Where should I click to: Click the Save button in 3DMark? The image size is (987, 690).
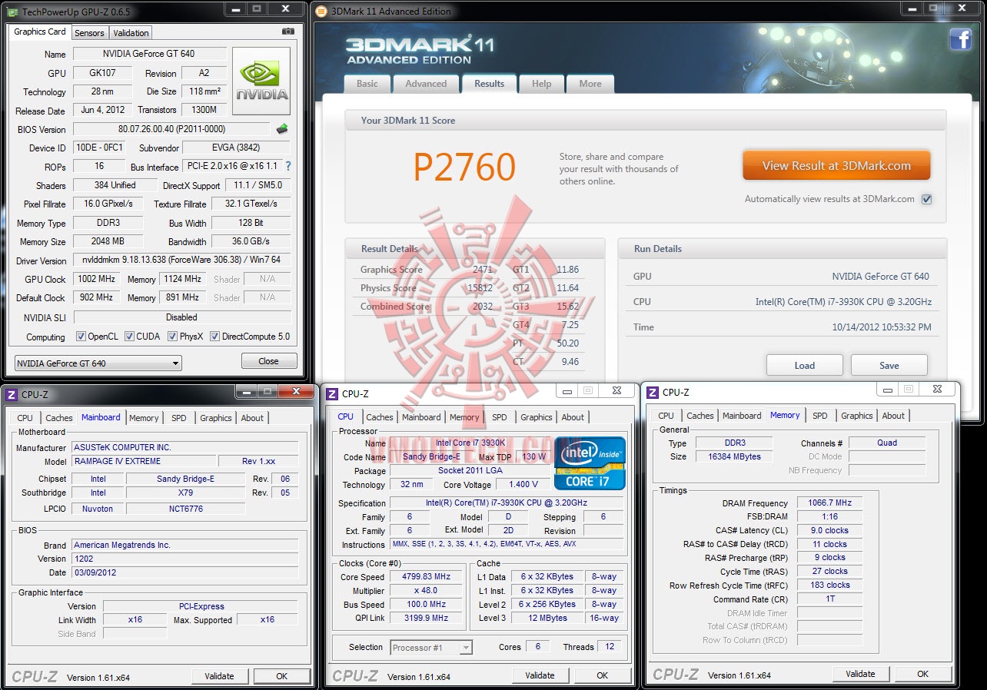coord(889,365)
